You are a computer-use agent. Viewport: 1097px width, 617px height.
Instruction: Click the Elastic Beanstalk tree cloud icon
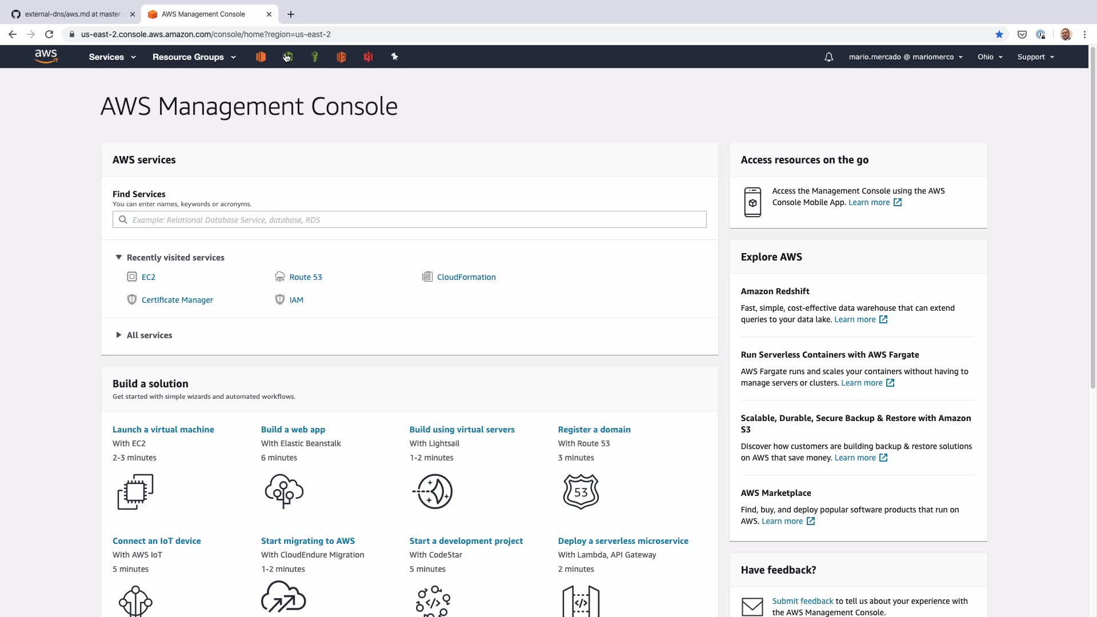click(x=284, y=491)
